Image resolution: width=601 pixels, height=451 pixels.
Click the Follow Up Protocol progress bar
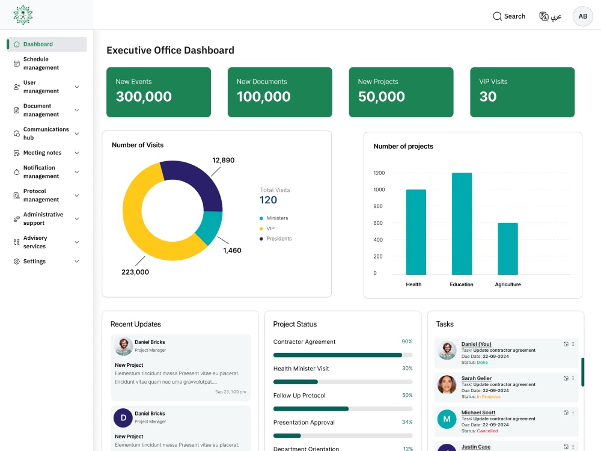pos(343,409)
